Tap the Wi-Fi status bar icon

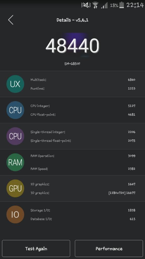(95, 5)
